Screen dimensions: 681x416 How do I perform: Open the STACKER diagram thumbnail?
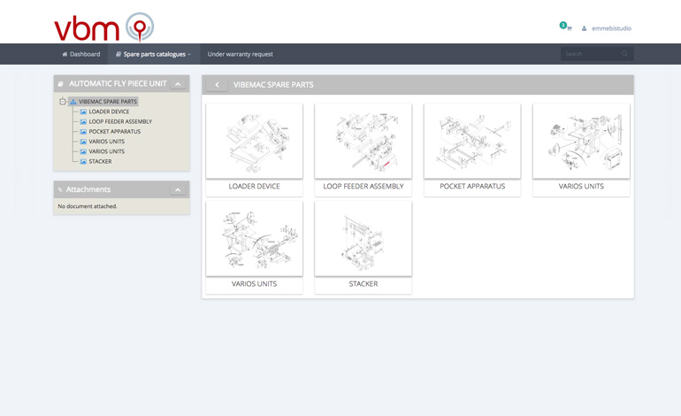[x=363, y=238]
